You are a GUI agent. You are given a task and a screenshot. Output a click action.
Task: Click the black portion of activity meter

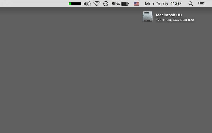[x=76, y=4]
